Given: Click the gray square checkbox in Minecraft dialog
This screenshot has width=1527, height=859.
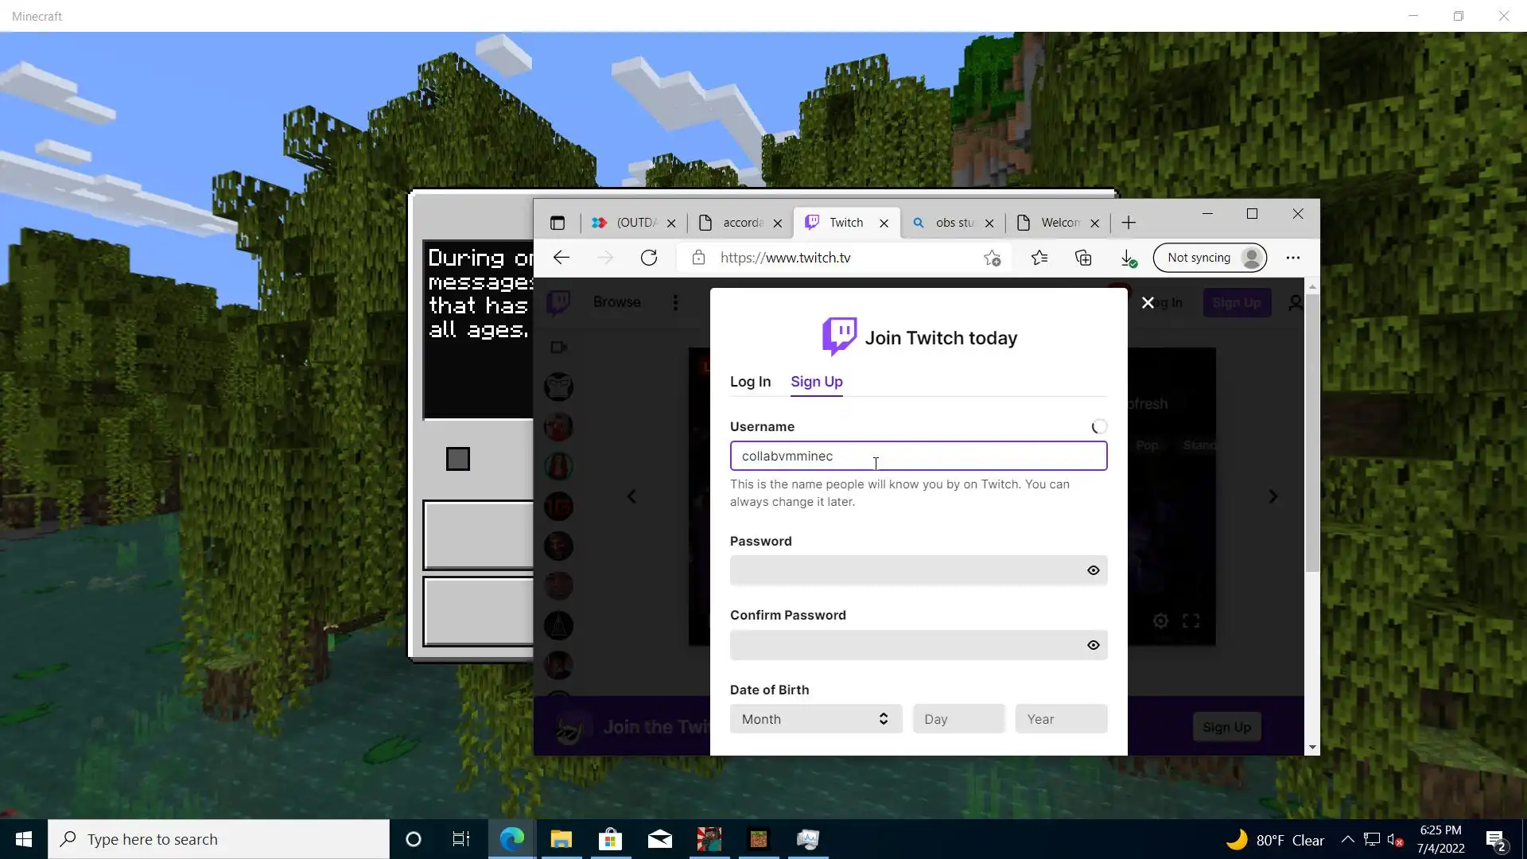Looking at the screenshot, I should [x=458, y=459].
